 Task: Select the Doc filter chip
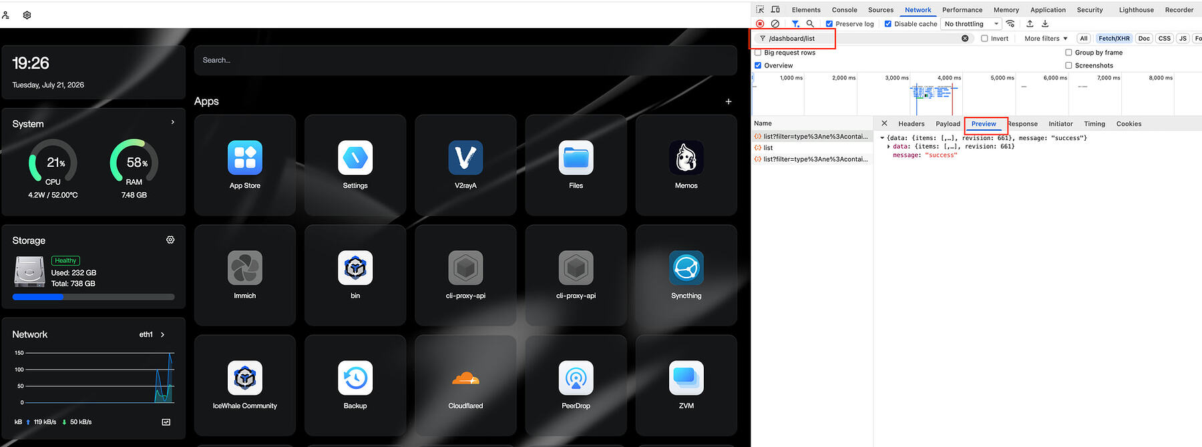[x=1144, y=38]
